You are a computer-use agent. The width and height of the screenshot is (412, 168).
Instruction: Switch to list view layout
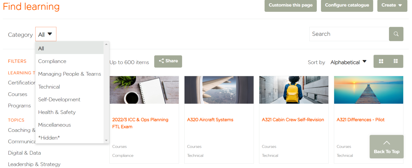[396, 61]
